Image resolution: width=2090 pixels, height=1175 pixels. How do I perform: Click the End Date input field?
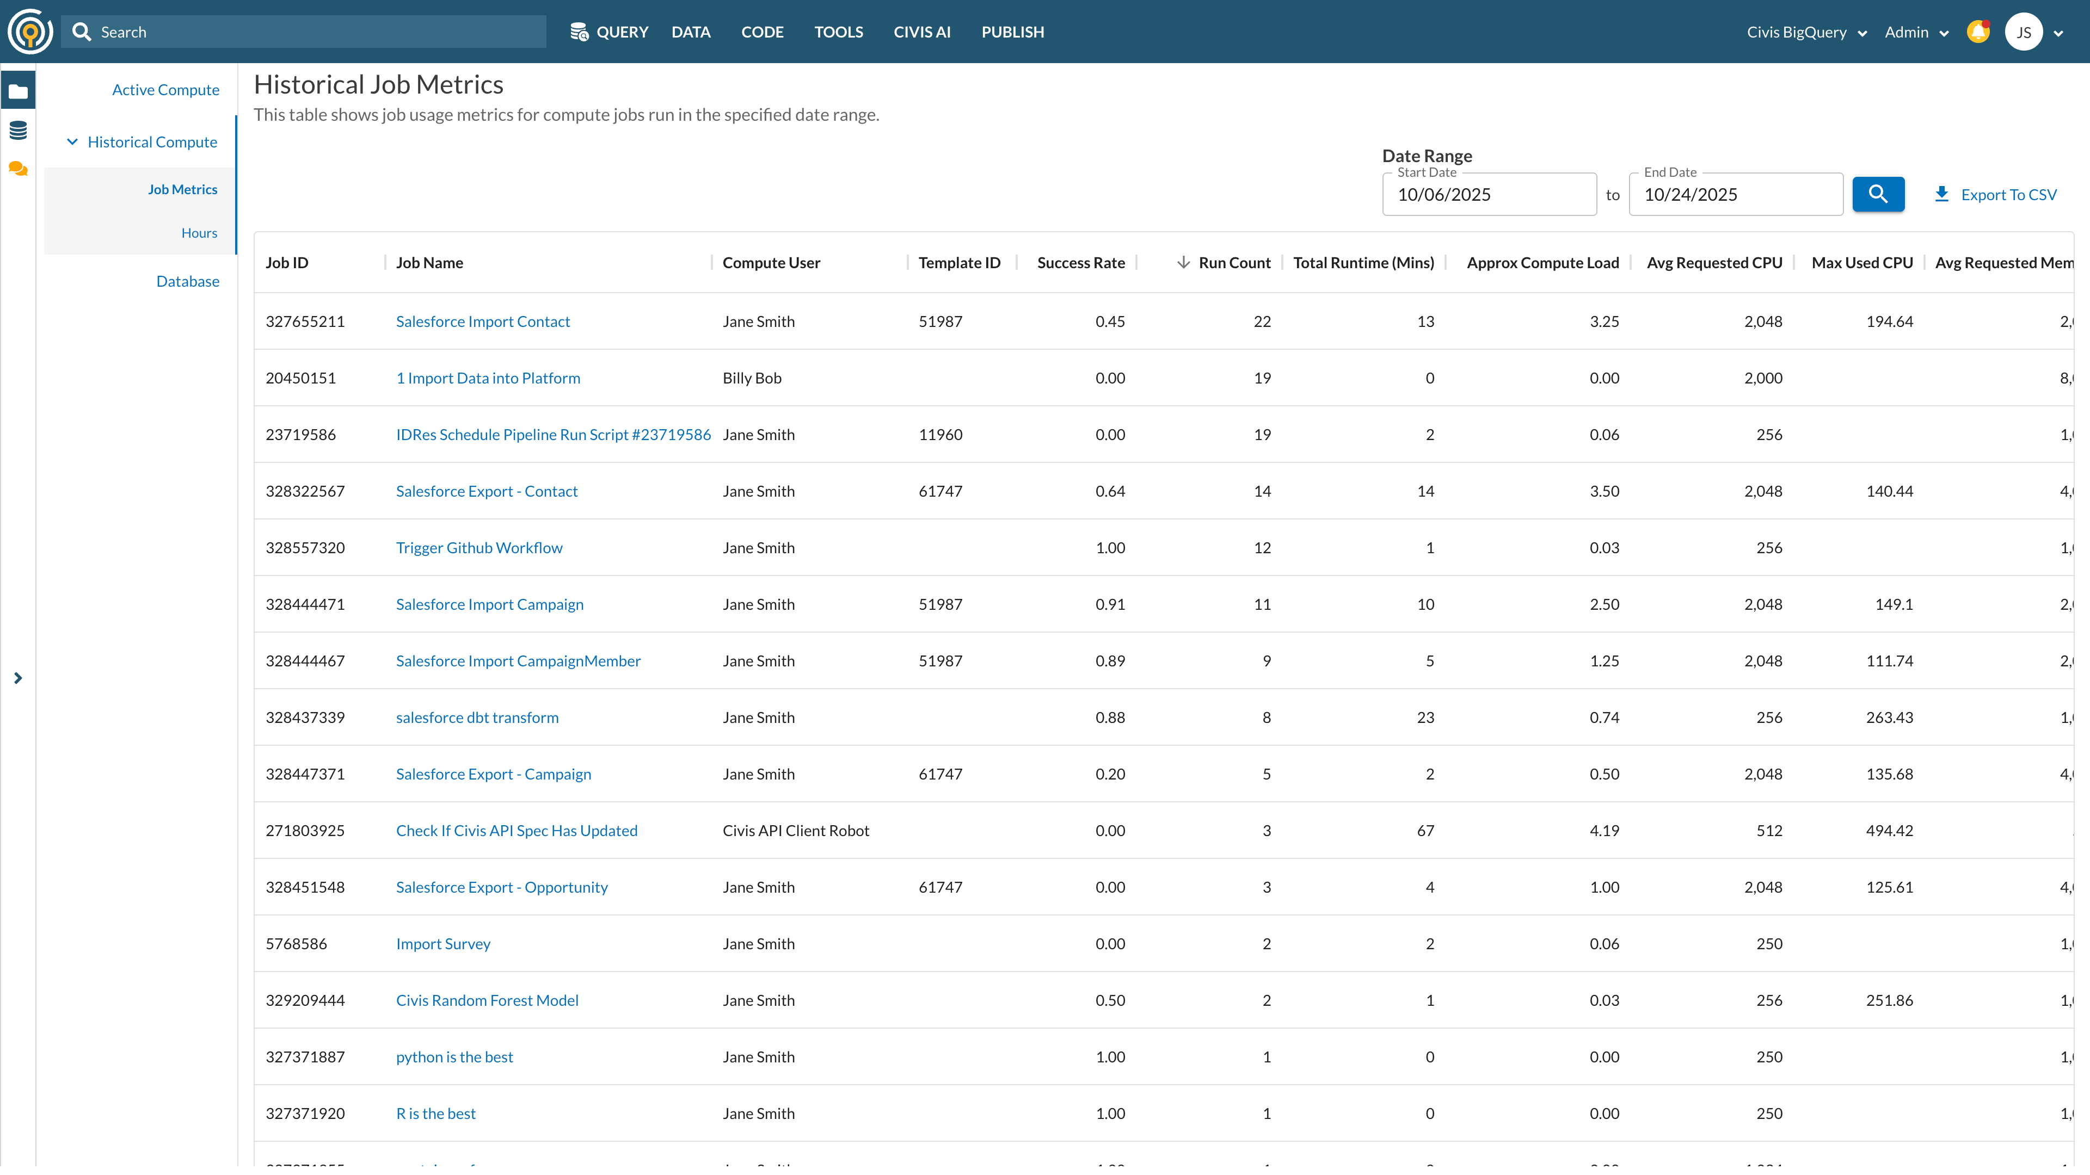pyautogui.click(x=1736, y=195)
